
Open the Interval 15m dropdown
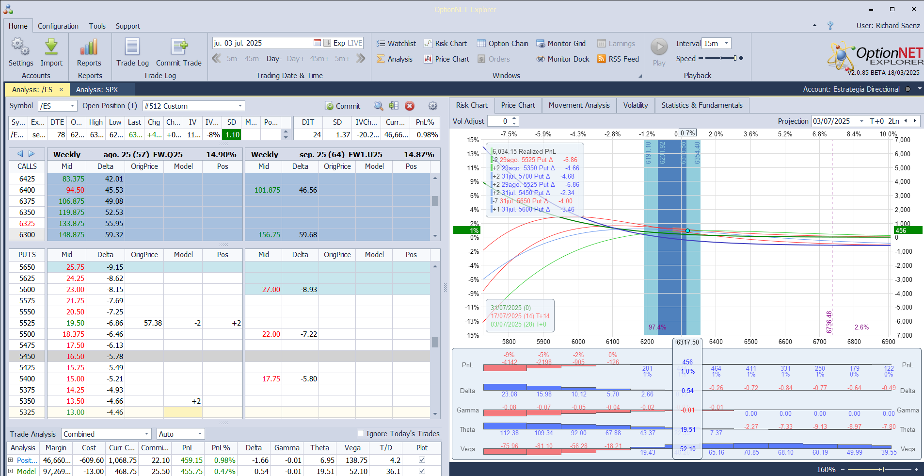(726, 44)
